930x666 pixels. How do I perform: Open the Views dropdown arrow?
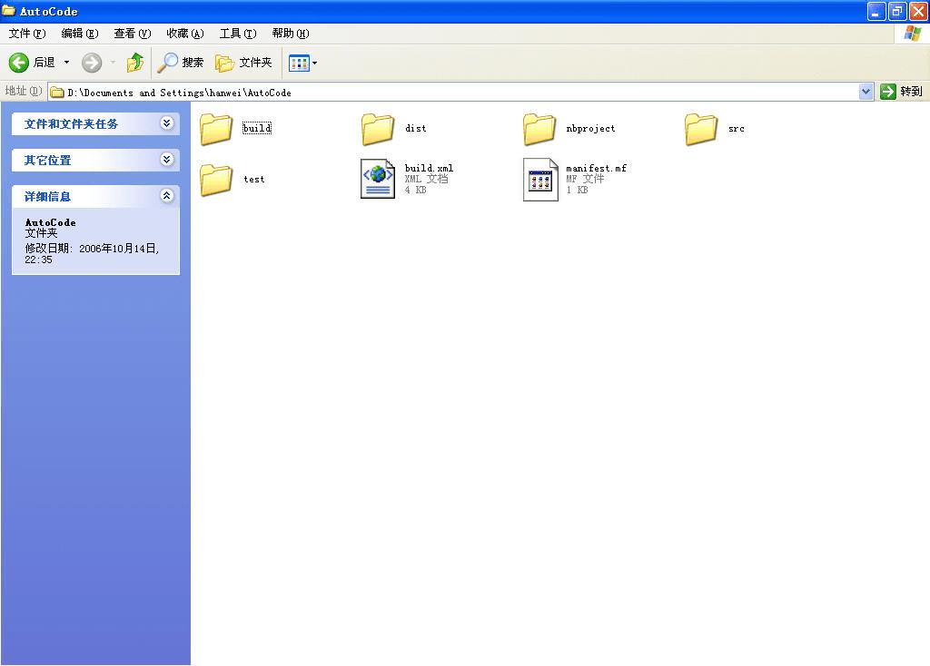click(x=315, y=63)
